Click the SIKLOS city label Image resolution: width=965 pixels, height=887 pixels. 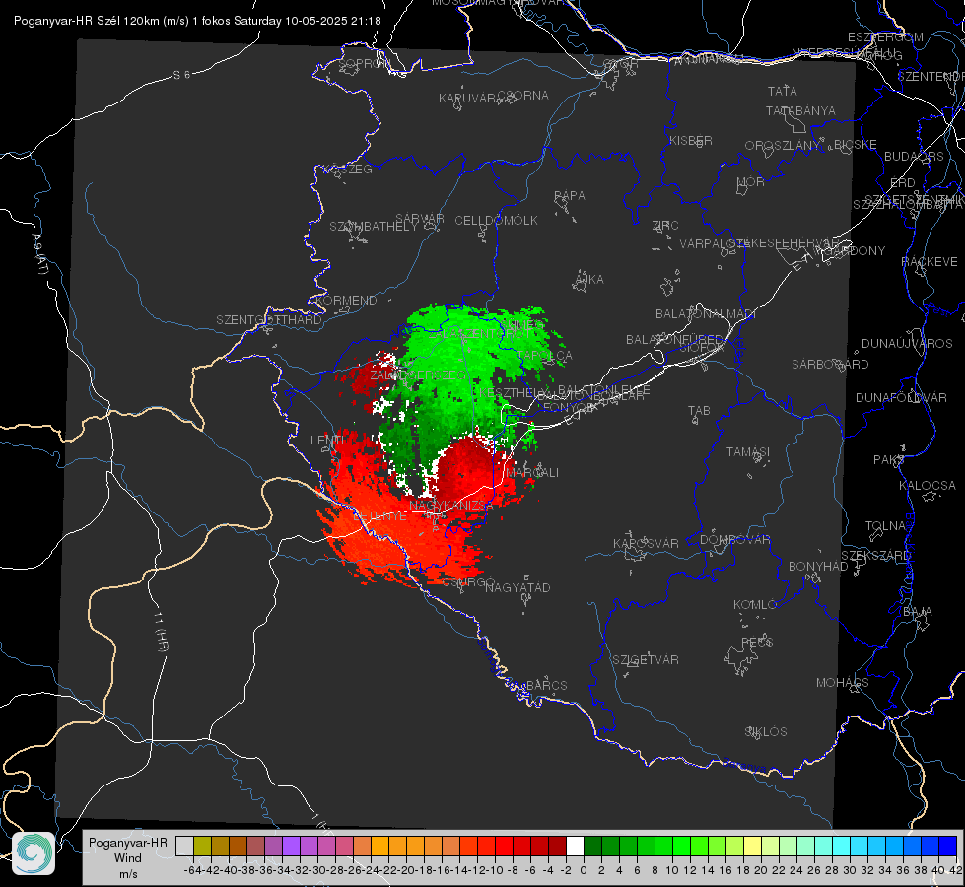tap(766, 732)
